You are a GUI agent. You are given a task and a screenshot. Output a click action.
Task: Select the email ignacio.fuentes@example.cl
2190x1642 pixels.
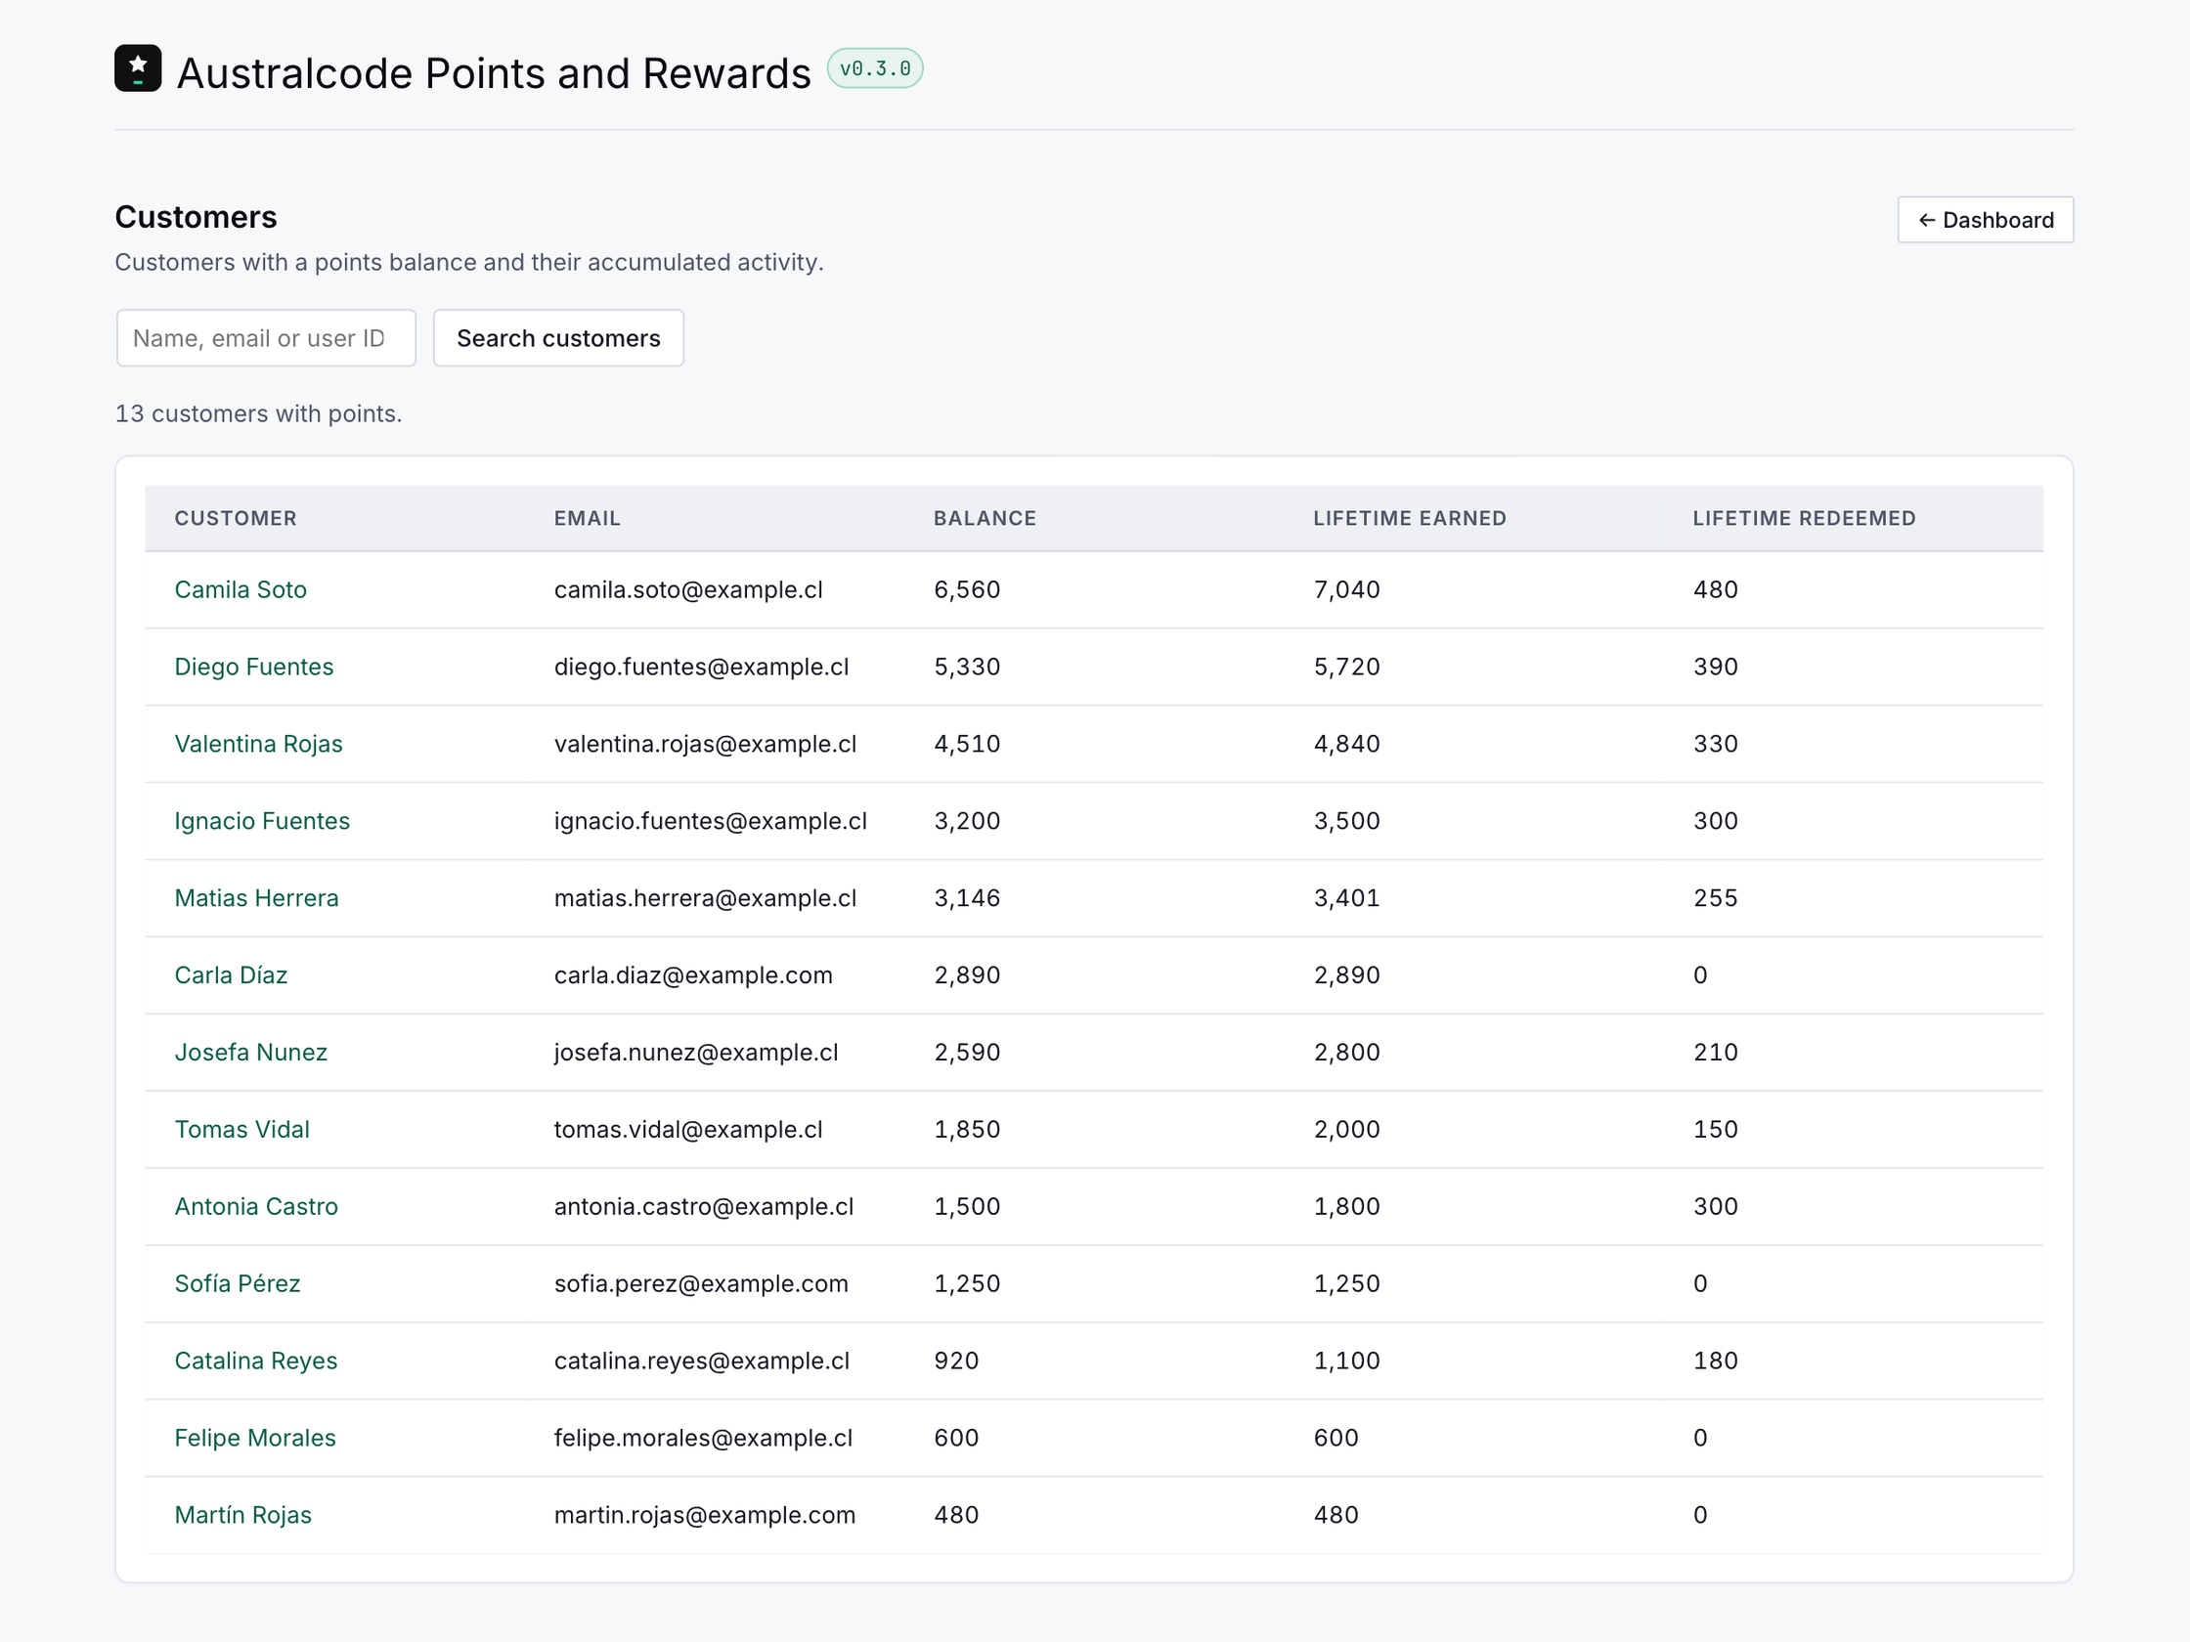(710, 822)
